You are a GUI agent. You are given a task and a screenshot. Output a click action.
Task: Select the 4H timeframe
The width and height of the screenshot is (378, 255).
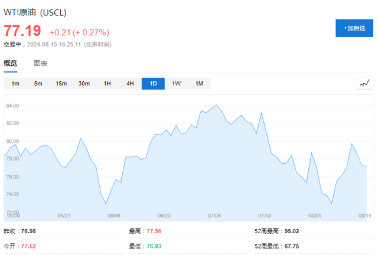point(130,84)
